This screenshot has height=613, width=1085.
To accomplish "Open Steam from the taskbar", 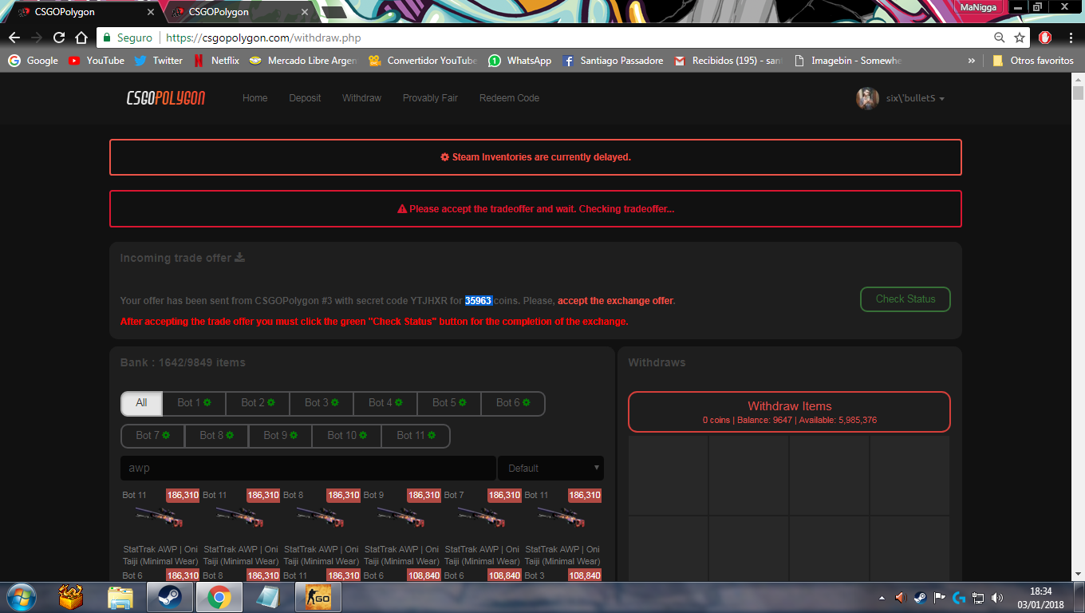I will pos(169,597).
